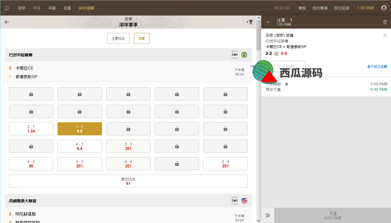Deselect the highlighted 3 - 2 odds cell

click(80, 129)
